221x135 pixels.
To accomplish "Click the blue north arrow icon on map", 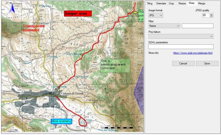I will [x=12, y=9].
